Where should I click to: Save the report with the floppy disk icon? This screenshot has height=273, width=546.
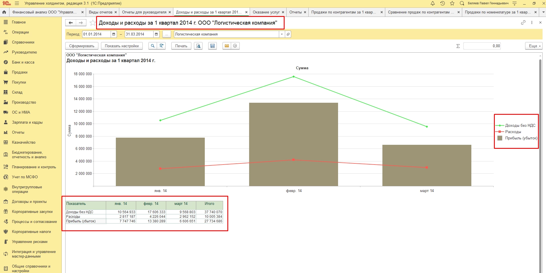(x=212, y=46)
